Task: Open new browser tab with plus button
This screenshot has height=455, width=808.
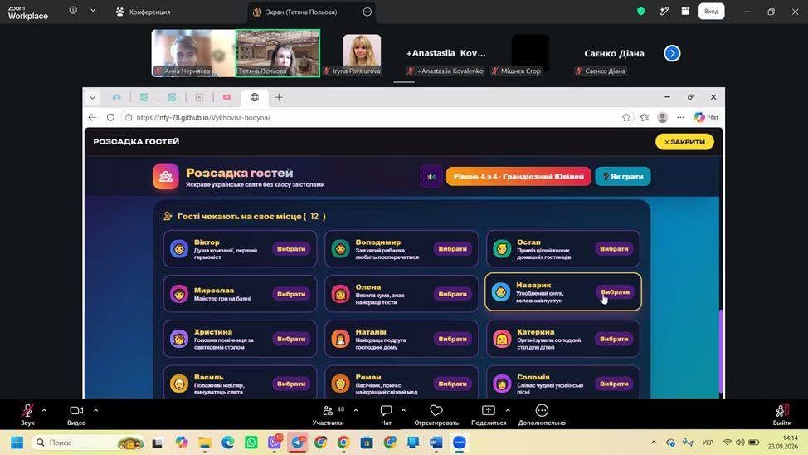Action: pyautogui.click(x=279, y=97)
